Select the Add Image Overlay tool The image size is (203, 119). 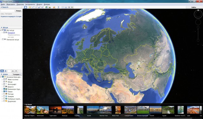(x=39, y=7)
